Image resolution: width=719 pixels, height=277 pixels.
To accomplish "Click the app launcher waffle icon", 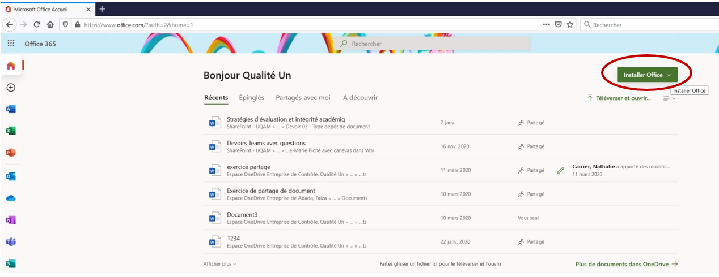I will click(11, 44).
